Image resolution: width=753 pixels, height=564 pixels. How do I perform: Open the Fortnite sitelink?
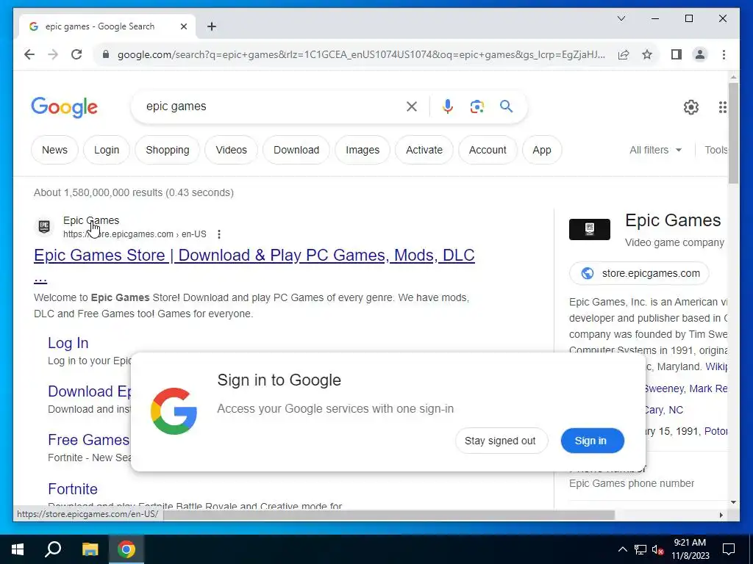[73, 488]
